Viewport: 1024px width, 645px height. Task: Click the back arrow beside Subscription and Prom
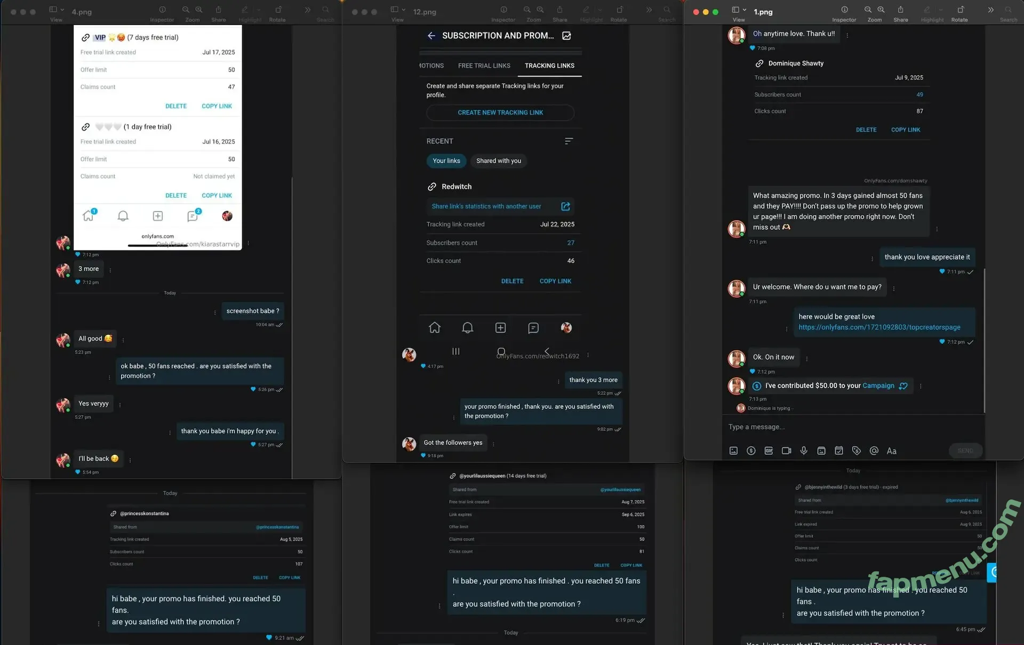coord(431,36)
